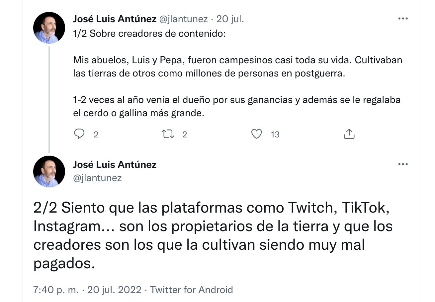Image resolution: width=435 pixels, height=302 pixels.
Task: Click the 'Twitter for Android' source link
Action: [192, 290]
